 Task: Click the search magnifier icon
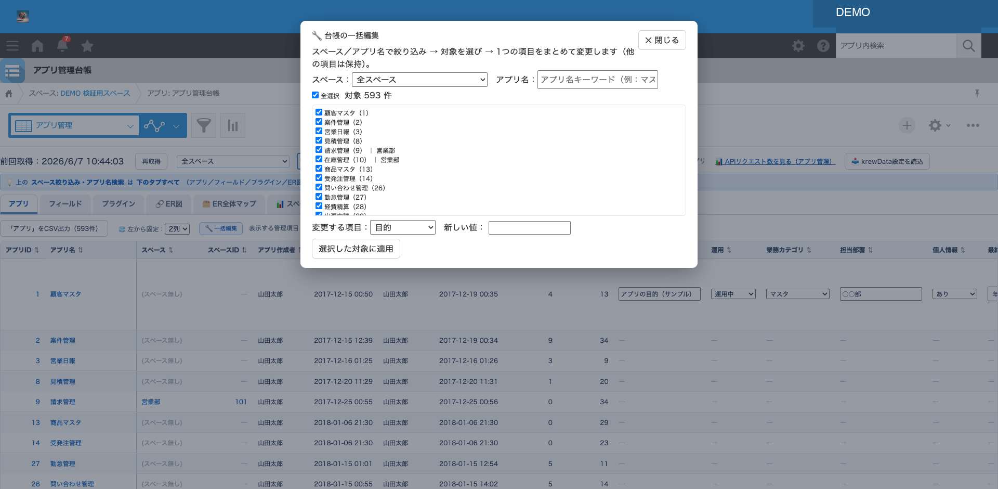pyautogui.click(x=969, y=46)
